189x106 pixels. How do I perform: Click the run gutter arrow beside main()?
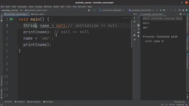12,19
